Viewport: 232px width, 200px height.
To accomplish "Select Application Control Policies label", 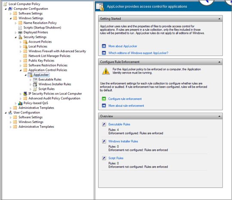I will coord(48,70).
